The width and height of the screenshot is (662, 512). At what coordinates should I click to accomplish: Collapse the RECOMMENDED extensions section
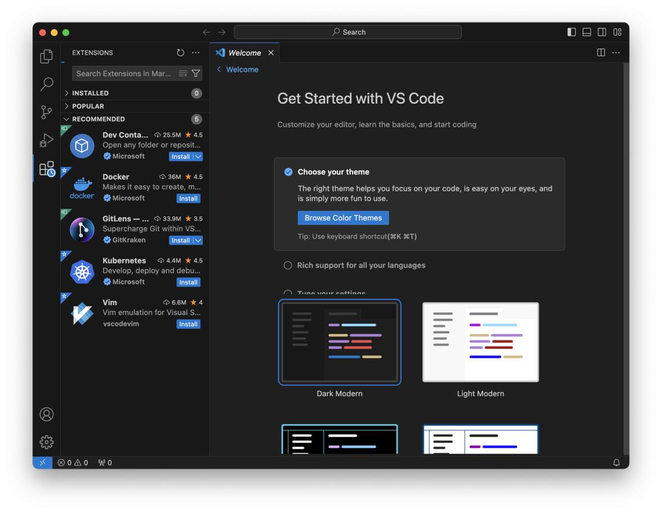pyautogui.click(x=134, y=119)
